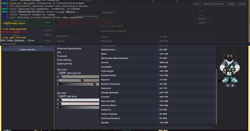This screenshot has height=131, width=250.
Task: Open Admin Remarks
Action: [x=214, y=4]
